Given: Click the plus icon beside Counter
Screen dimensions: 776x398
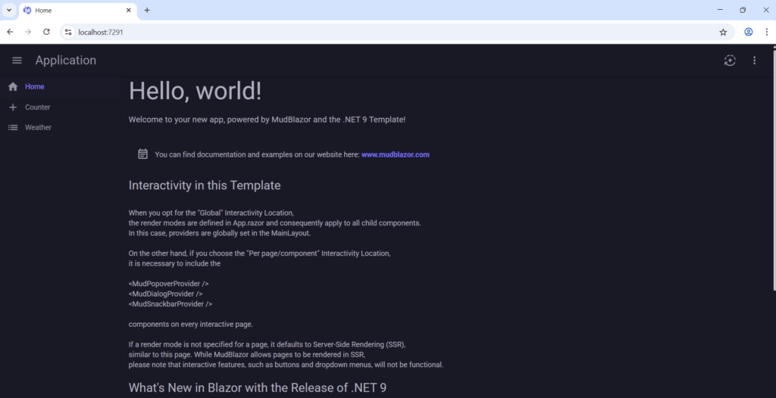Looking at the screenshot, I should (x=14, y=107).
